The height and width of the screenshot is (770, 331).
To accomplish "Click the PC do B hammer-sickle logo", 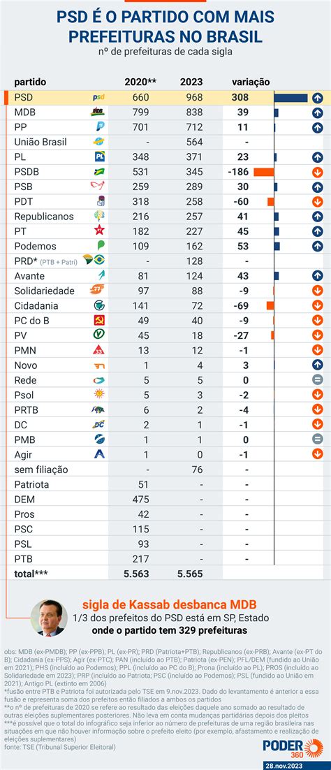I will (x=99, y=320).
